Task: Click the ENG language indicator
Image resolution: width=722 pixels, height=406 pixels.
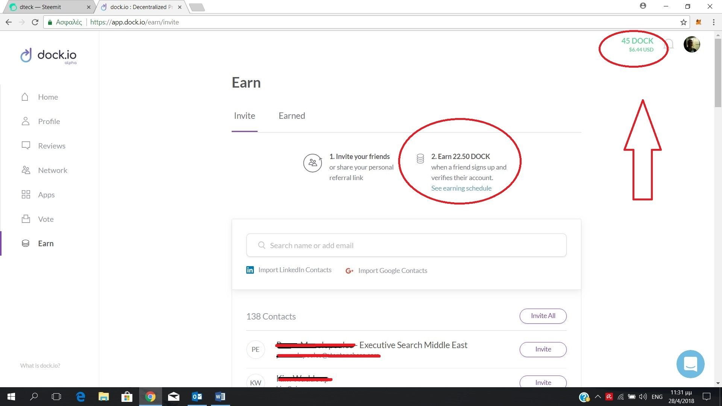Action: (657, 397)
